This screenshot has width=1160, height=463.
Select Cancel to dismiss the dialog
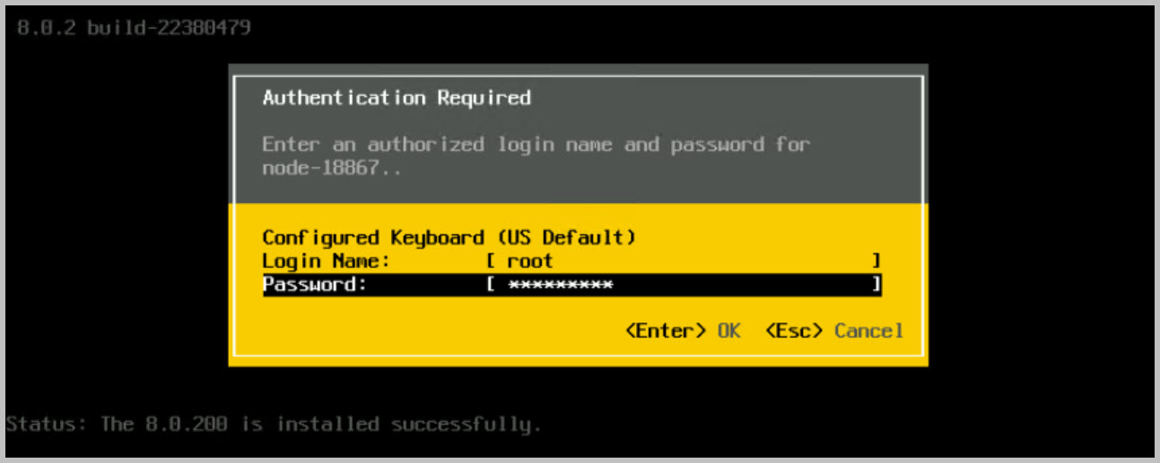coord(868,330)
